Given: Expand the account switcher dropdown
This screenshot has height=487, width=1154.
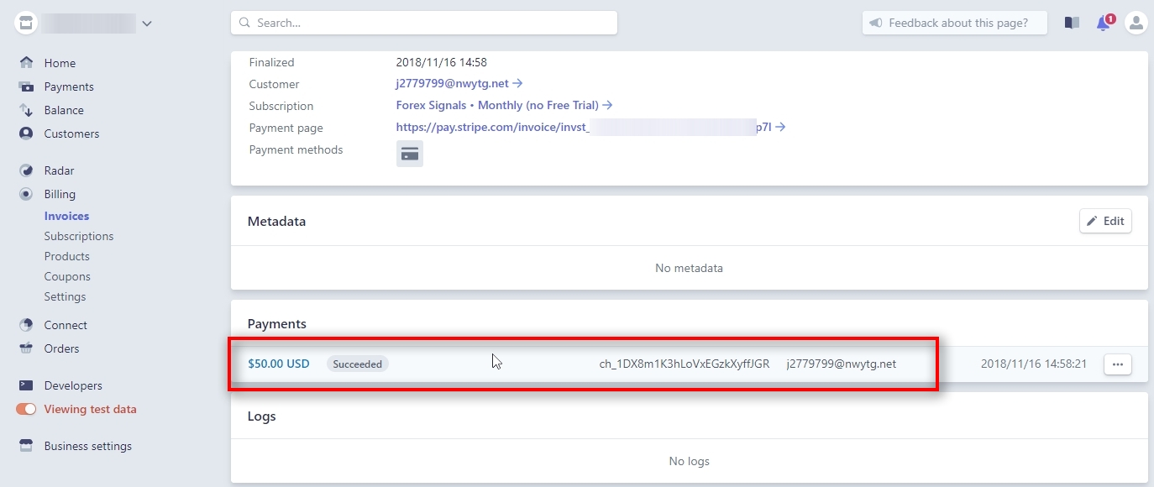Looking at the screenshot, I should coord(147,23).
